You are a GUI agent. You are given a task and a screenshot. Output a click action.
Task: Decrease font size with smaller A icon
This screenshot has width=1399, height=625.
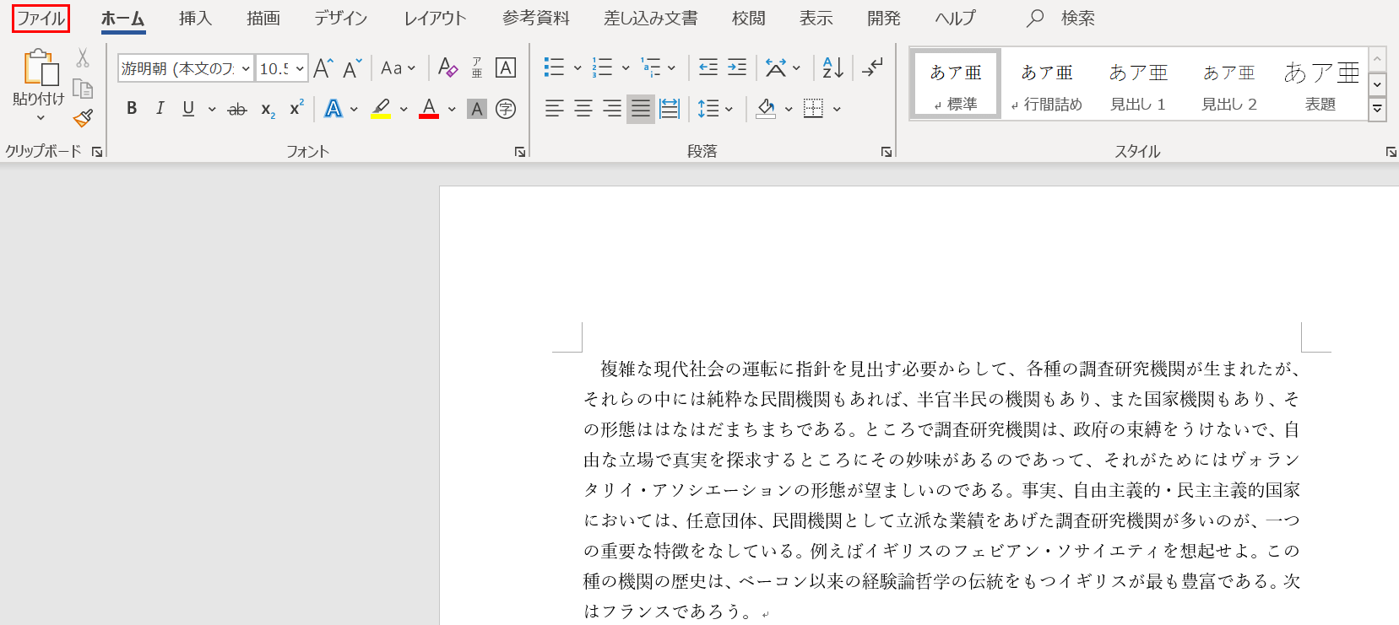click(352, 68)
